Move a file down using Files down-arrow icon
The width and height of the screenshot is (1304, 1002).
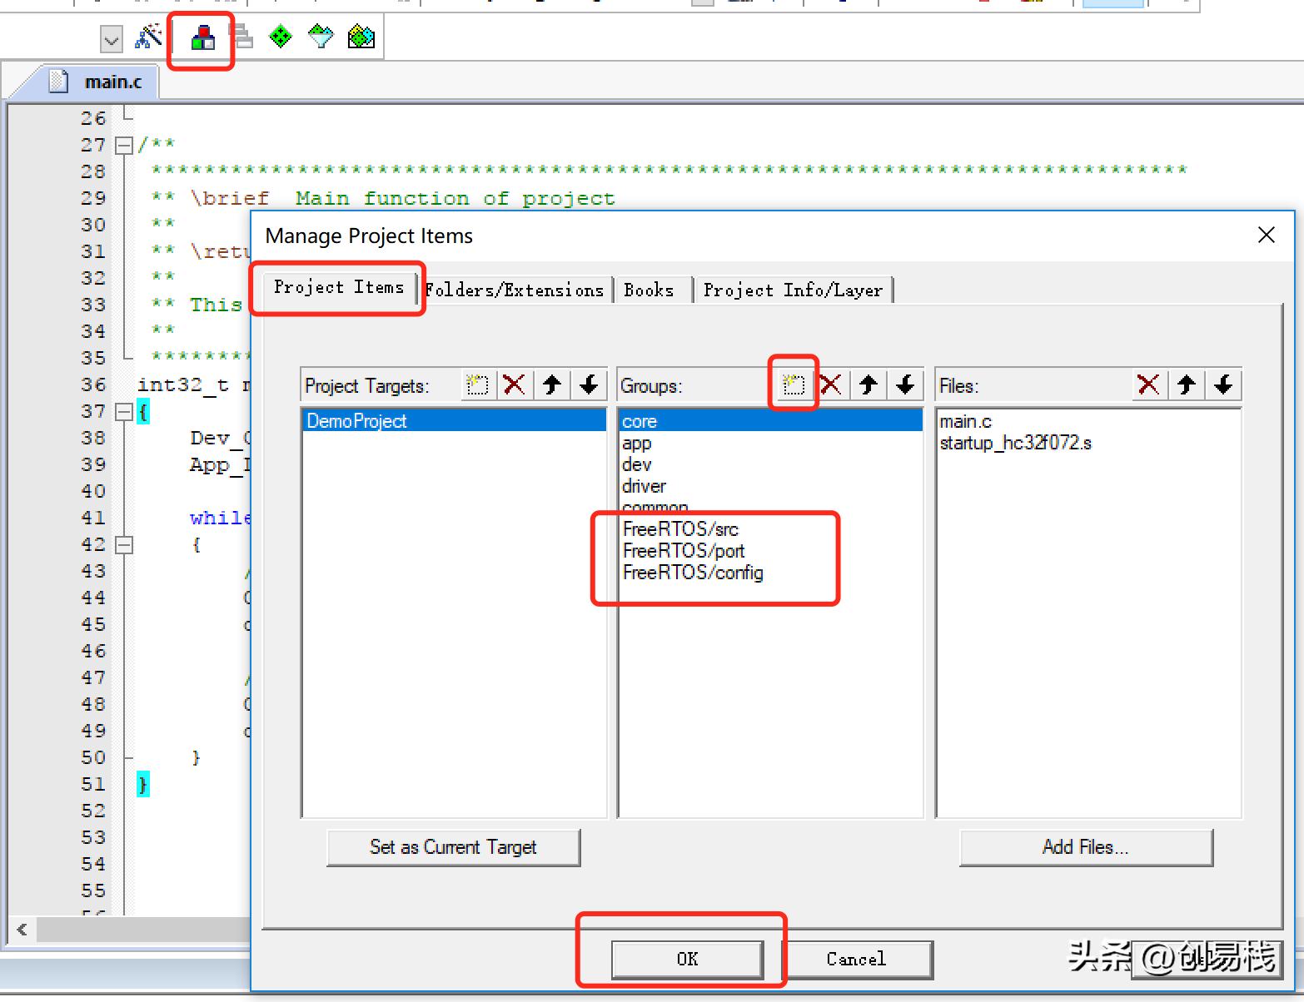tap(1223, 384)
